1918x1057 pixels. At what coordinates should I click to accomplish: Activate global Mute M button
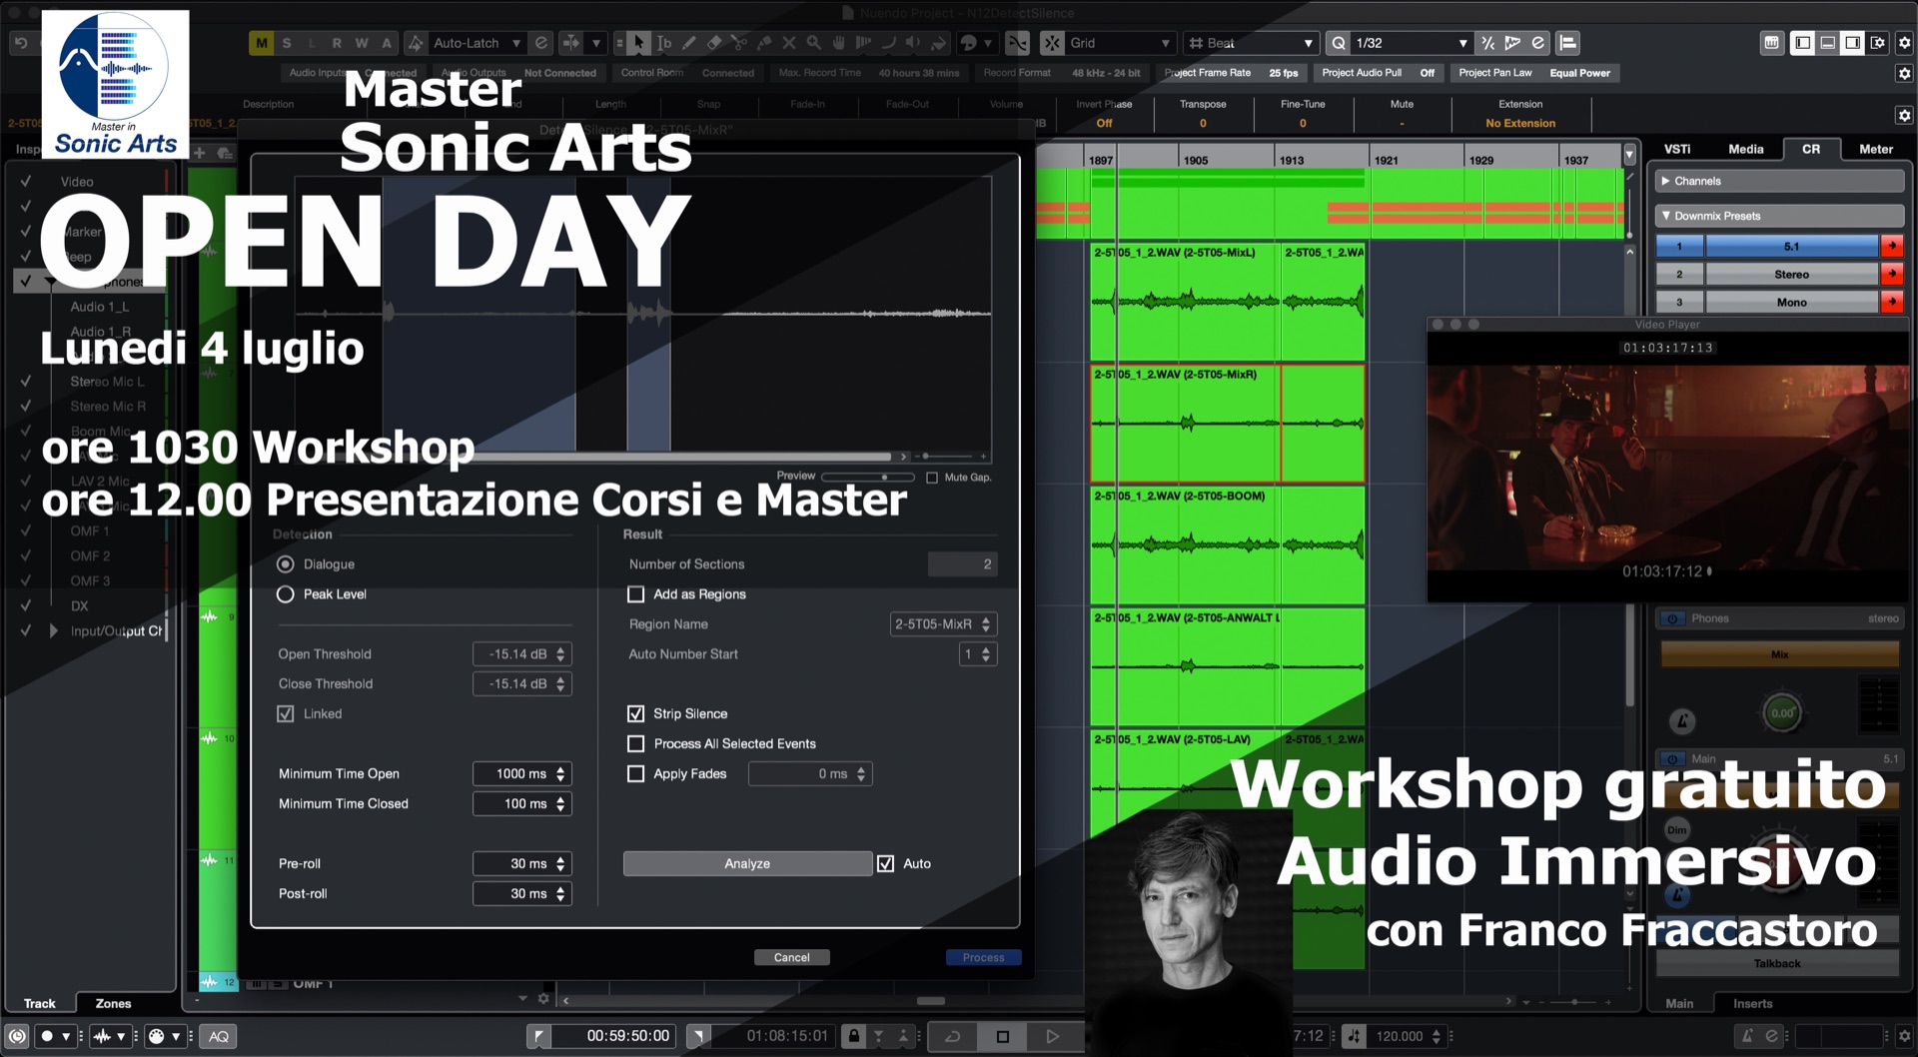(x=262, y=43)
